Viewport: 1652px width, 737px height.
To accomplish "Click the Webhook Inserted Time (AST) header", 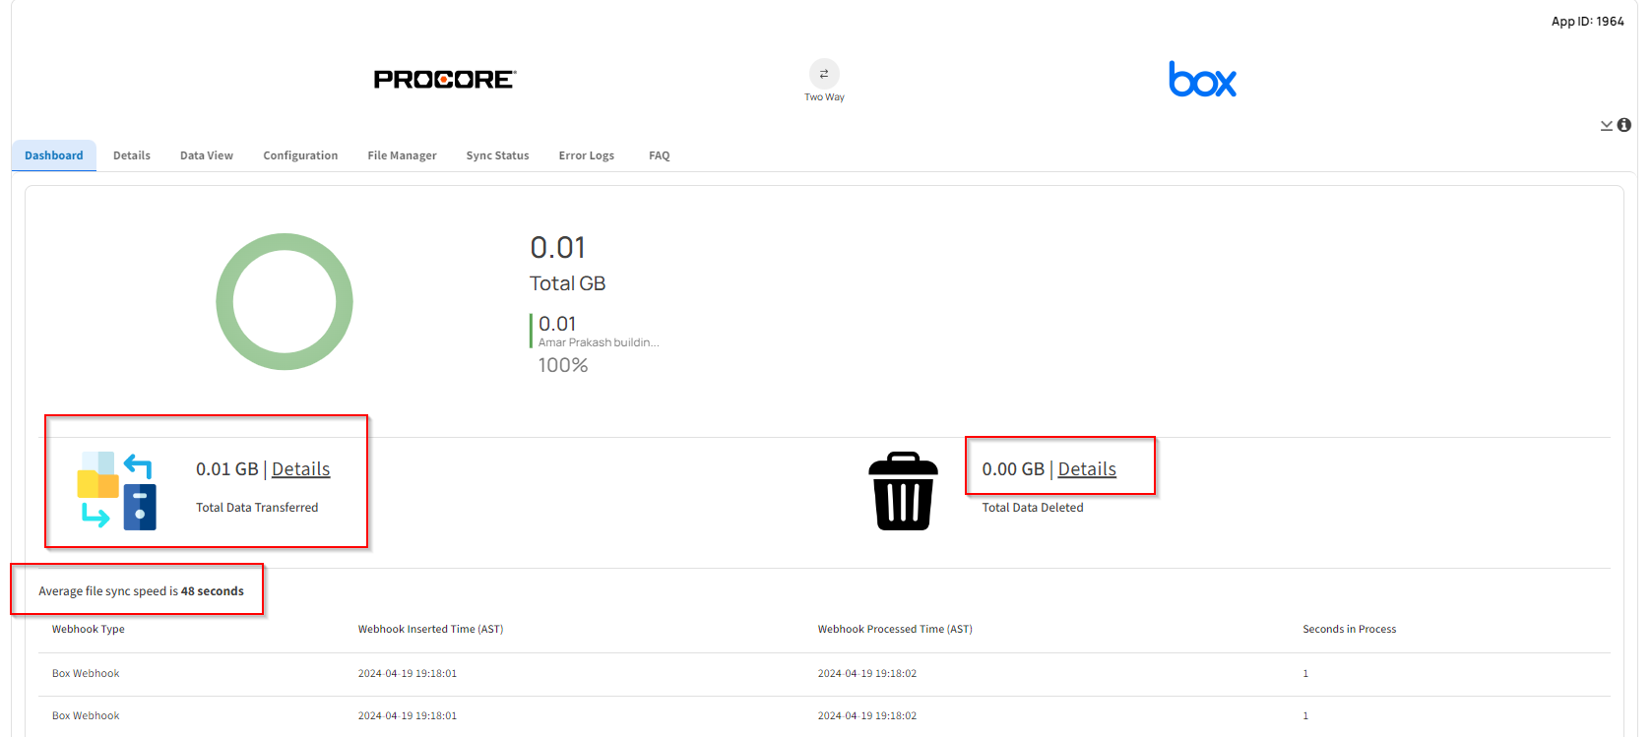I will tap(430, 629).
